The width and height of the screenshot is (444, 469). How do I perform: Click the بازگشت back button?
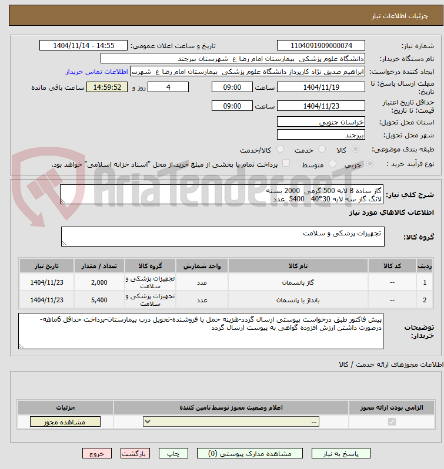coord(135,454)
